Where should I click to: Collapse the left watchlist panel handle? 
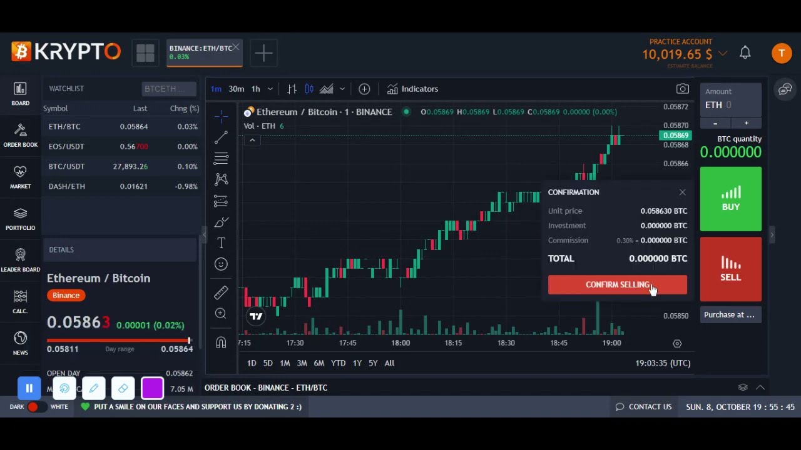click(204, 234)
